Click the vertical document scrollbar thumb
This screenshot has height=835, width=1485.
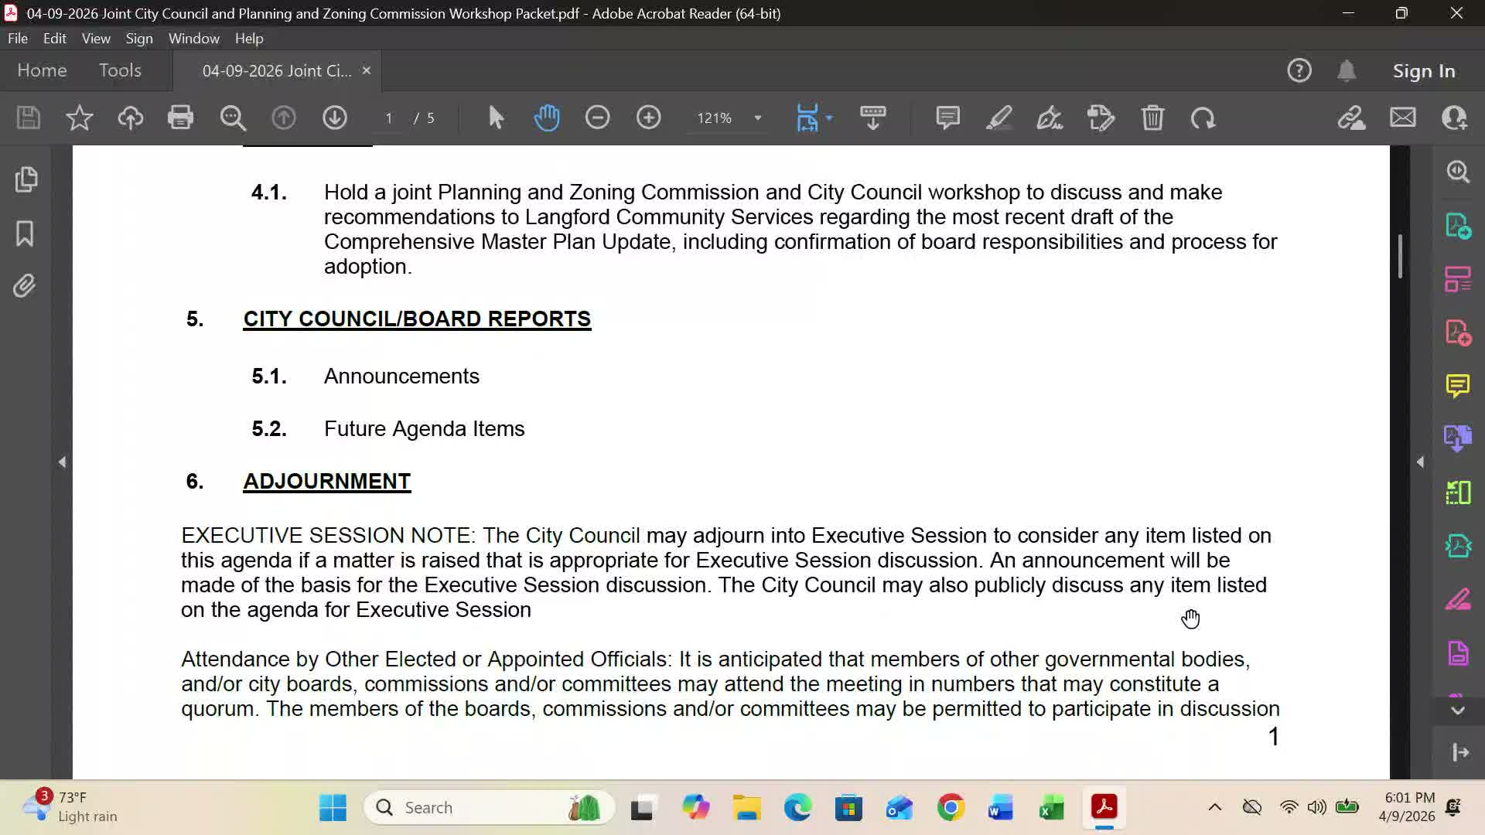tap(1400, 256)
